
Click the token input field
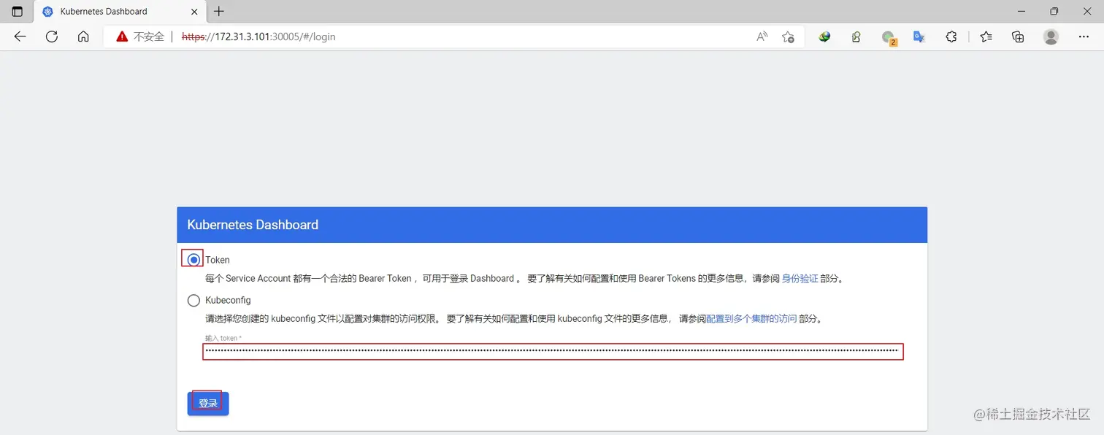pos(553,351)
